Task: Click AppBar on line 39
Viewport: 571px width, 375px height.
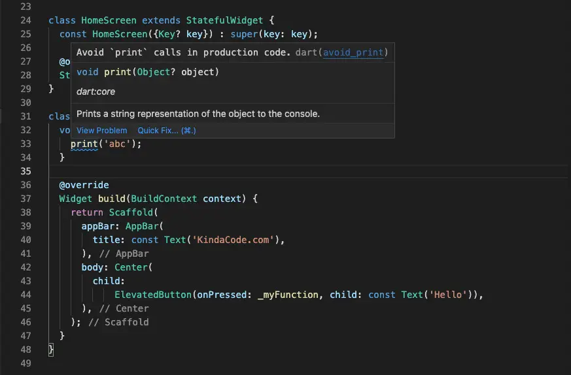Action: [x=142, y=226]
